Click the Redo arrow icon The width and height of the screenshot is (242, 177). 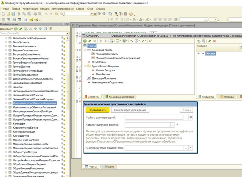click(51, 14)
